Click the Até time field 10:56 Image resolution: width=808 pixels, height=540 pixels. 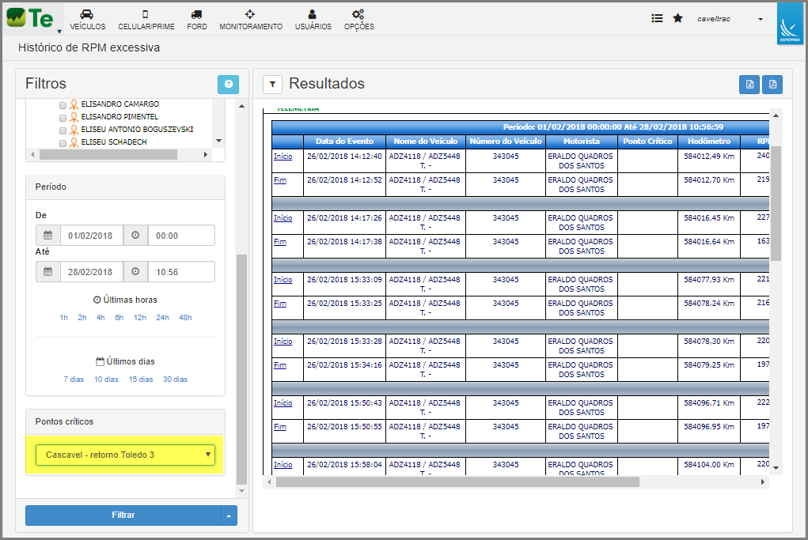(181, 271)
